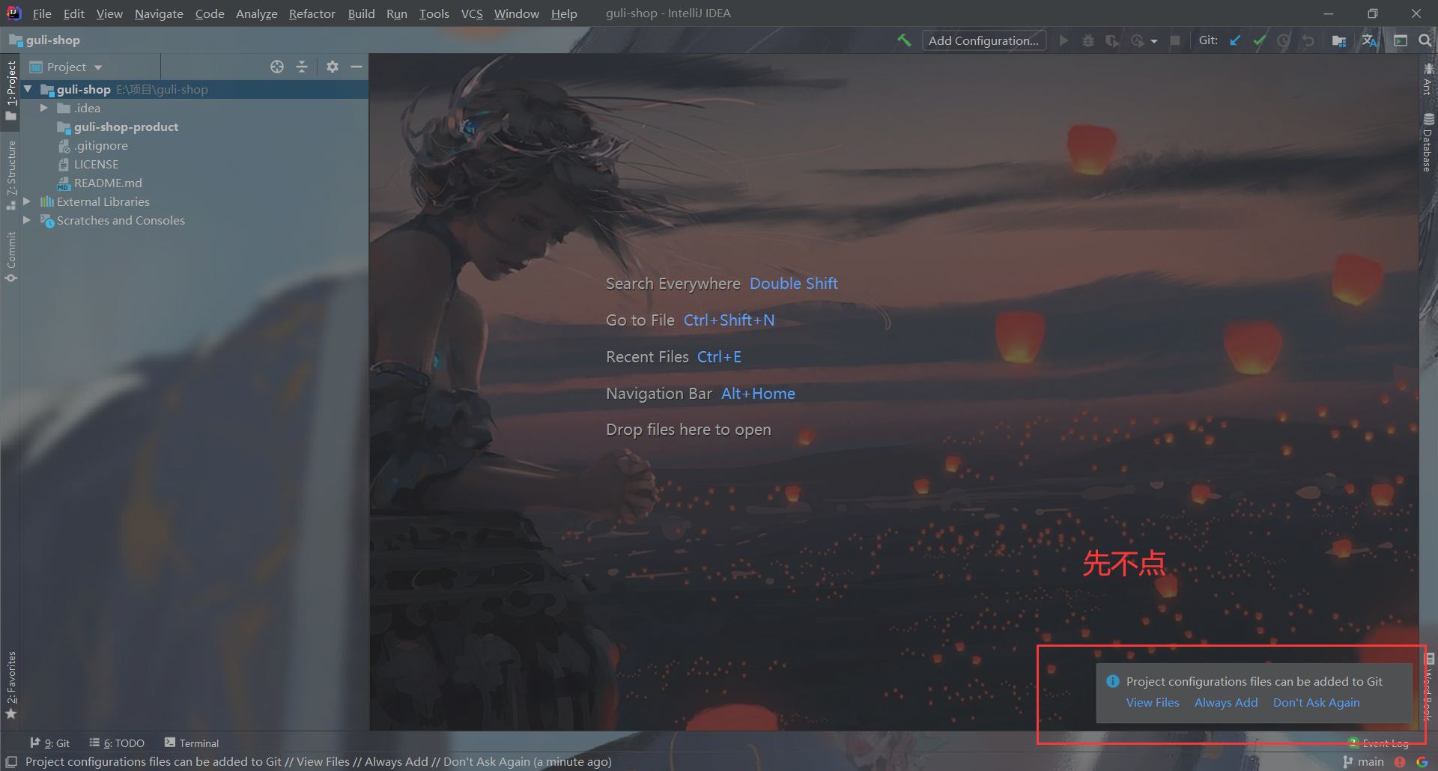Viewport: 1438px width, 771px height.
Task: Collapse the guli-shop root node
Action: (28, 89)
